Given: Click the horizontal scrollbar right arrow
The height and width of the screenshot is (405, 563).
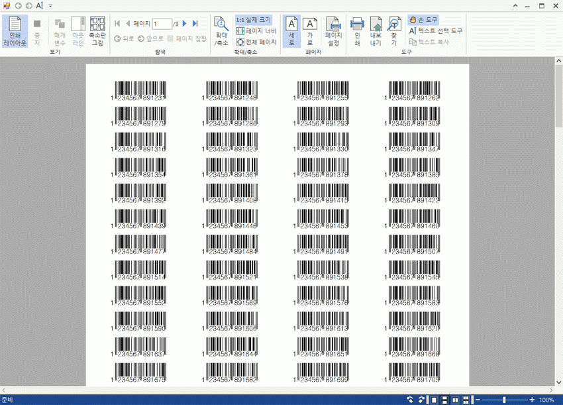Looking at the screenshot, I should tap(552, 390).
